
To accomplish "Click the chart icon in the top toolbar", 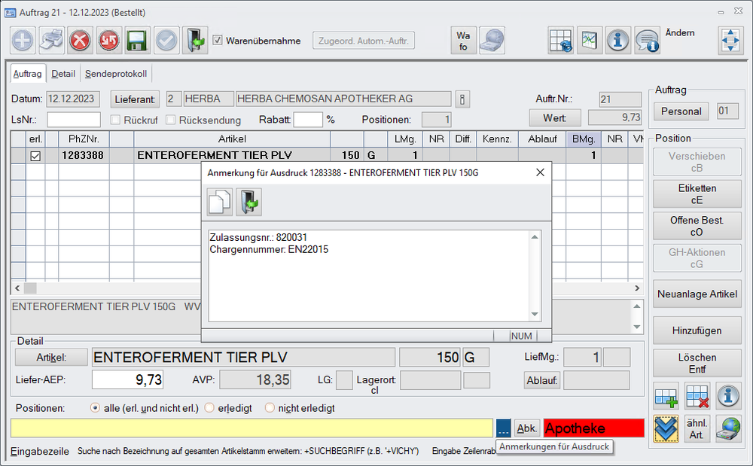I will click(590, 41).
